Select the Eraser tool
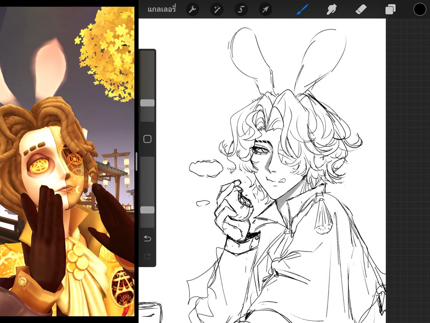 [x=361, y=9]
